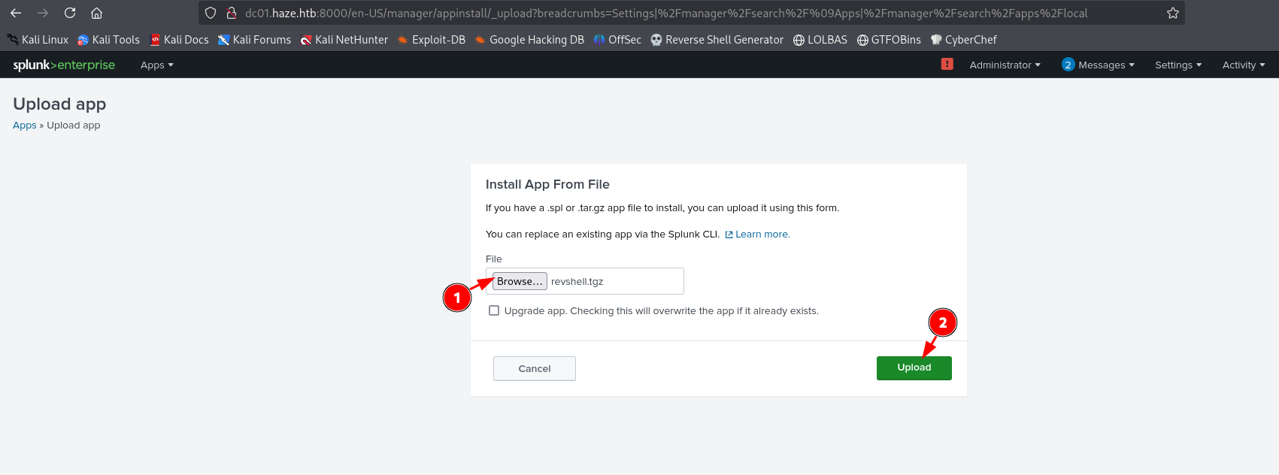Follow the Learn more link

(762, 234)
